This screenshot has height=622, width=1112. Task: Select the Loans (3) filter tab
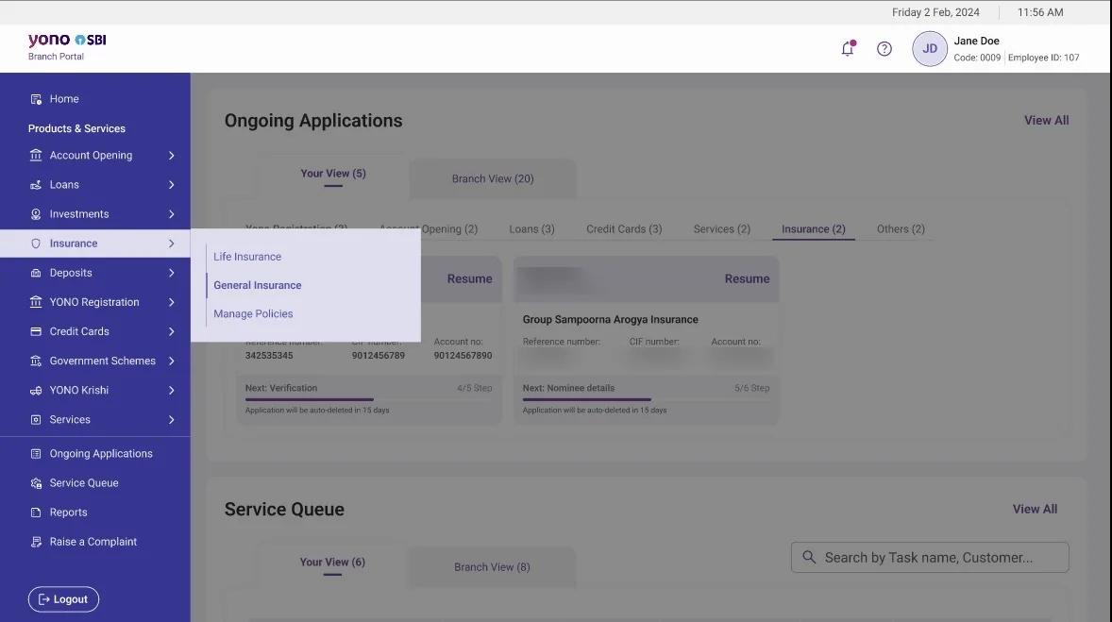(x=531, y=229)
